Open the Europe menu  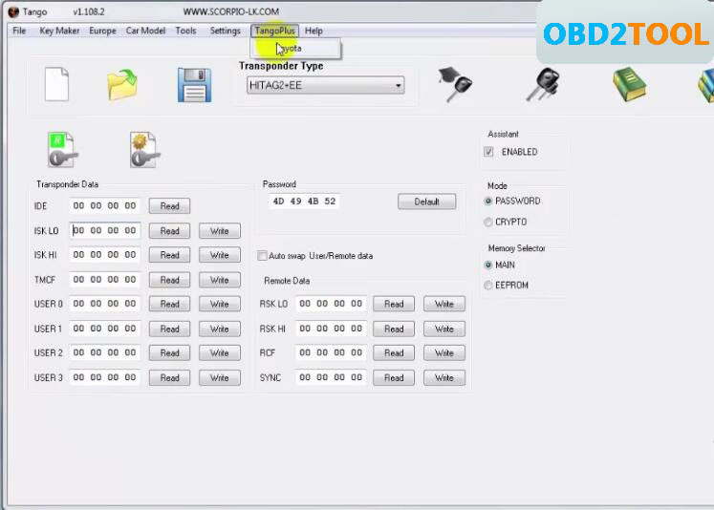tap(102, 31)
